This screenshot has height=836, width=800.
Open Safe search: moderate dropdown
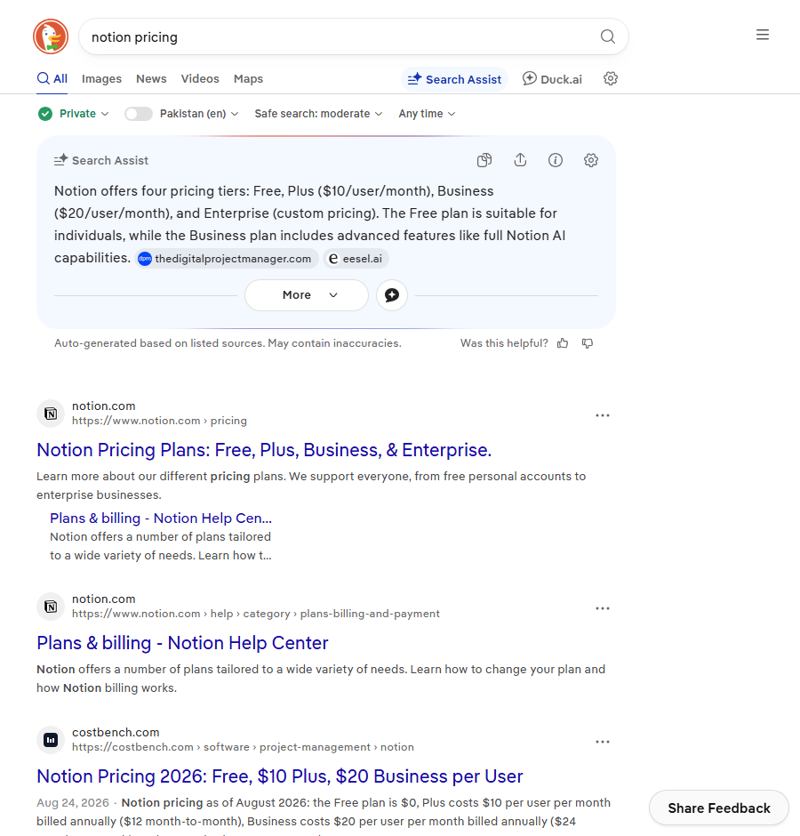tap(318, 114)
